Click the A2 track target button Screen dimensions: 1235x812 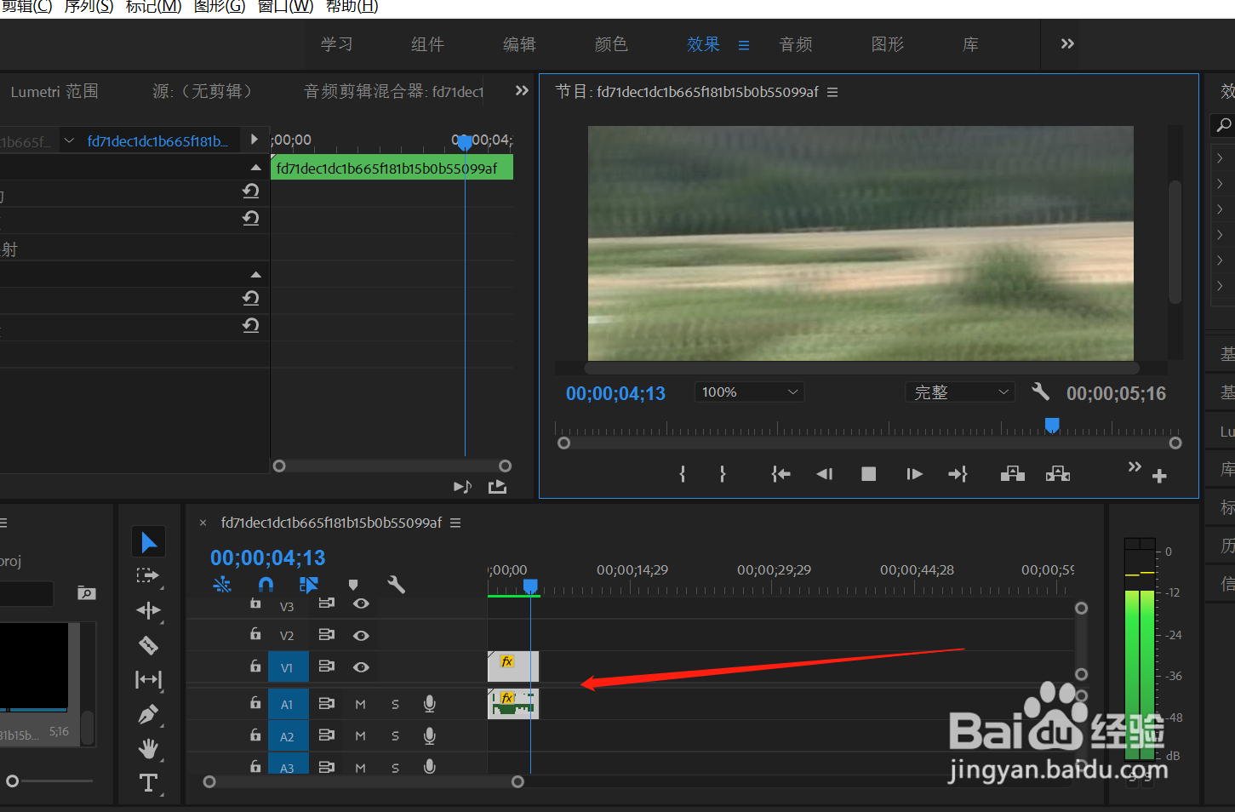(x=287, y=736)
